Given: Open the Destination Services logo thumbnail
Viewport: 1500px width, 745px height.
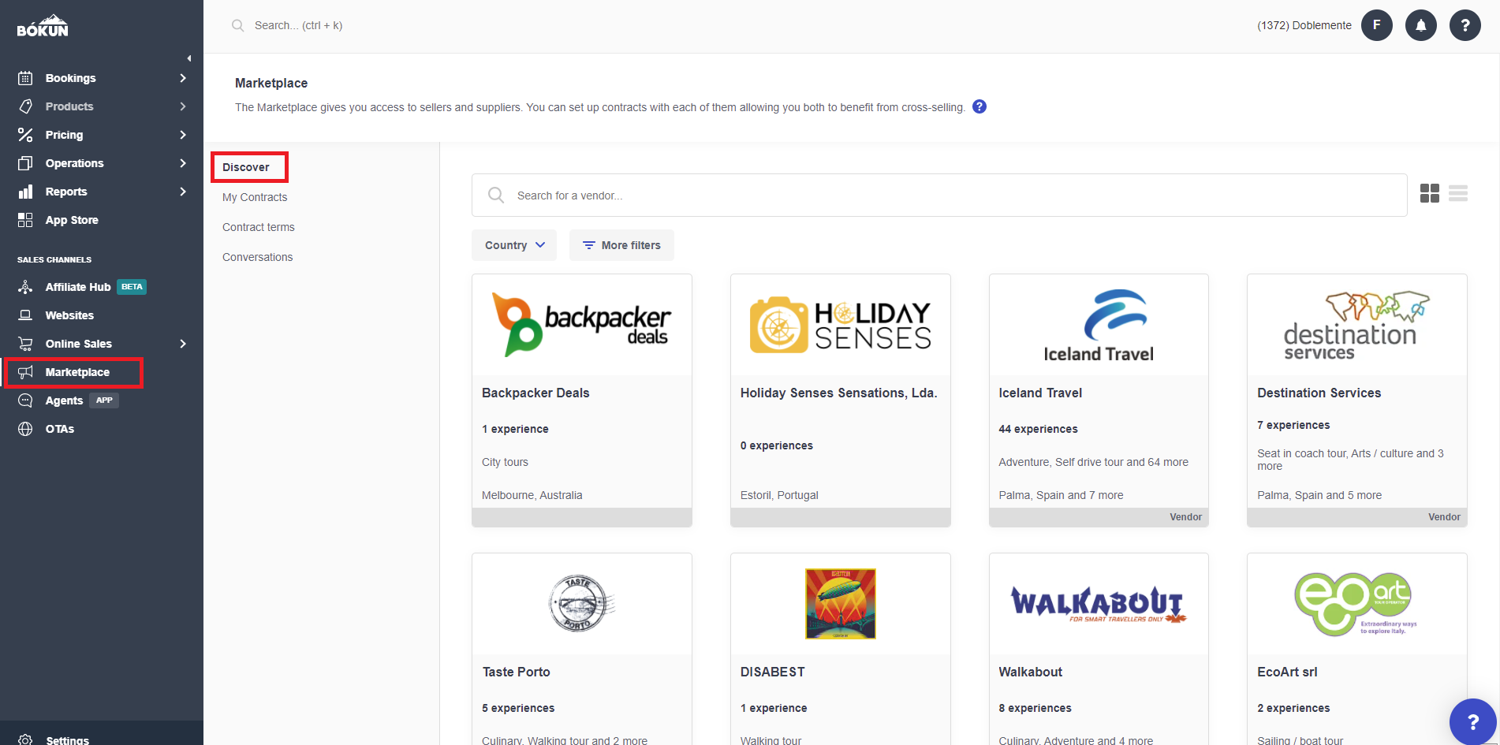Looking at the screenshot, I should coord(1357,325).
